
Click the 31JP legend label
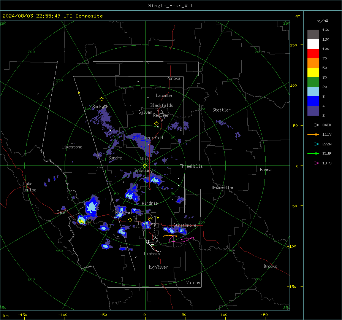[x=327, y=154]
